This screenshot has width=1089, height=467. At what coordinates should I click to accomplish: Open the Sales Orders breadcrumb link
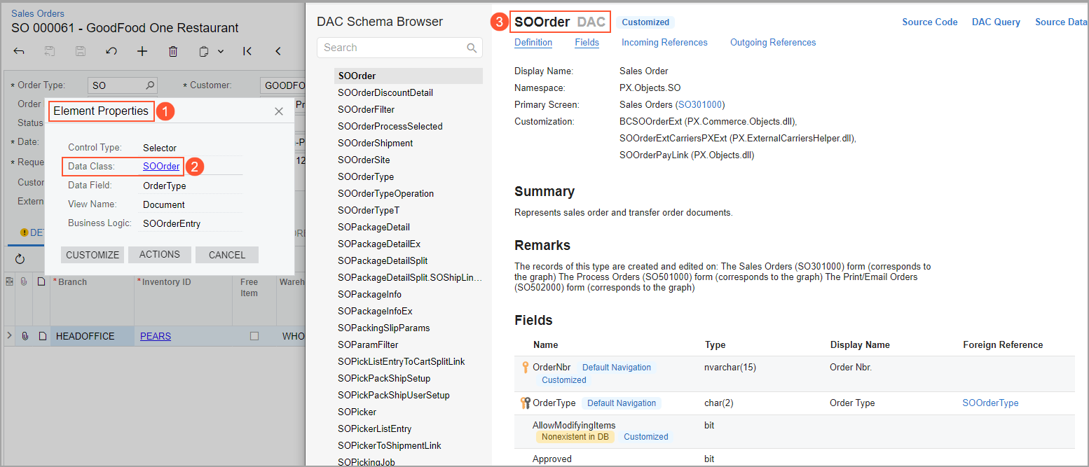pos(38,13)
